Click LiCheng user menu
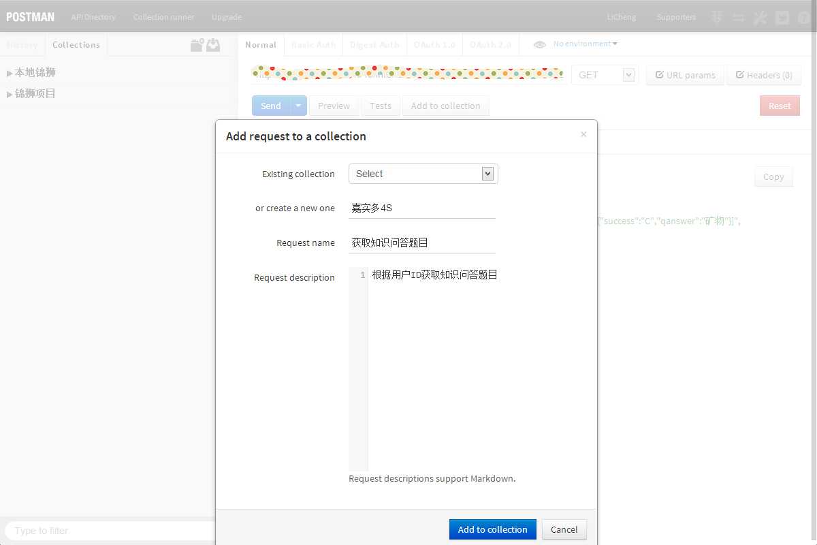Screen dimensions: 817x545 pyautogui.click(x=622, y=17)
